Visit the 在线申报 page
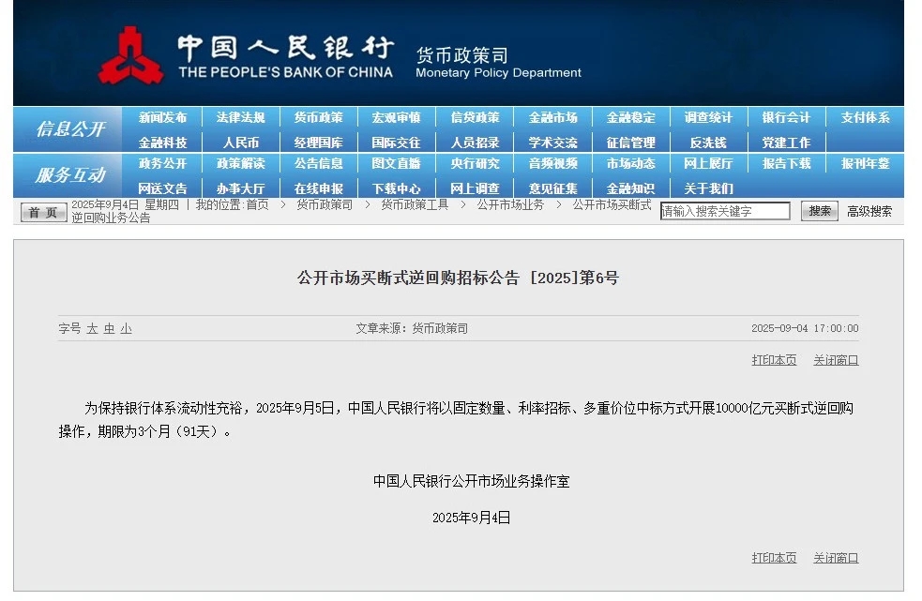Viewport: 922px width, 601px height. coord(319,188)
